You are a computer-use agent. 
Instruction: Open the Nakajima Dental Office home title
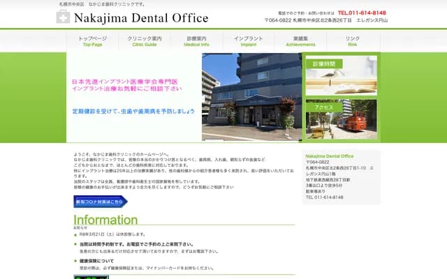click(x=140, y=17)
